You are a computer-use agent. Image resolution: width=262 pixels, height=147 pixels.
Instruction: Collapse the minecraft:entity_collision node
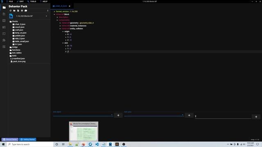pyautogui.click(x=60, y=29)
